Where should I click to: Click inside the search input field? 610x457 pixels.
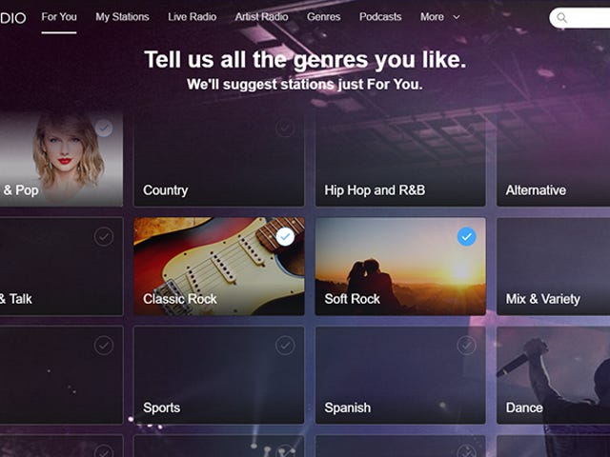tap(583, 18)
